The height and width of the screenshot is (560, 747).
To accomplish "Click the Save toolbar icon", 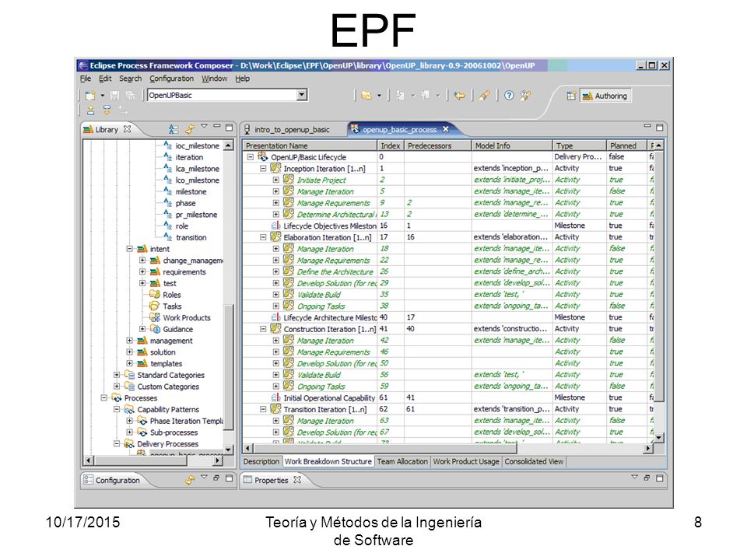I will pyautogui.click(x=115, y=96).
